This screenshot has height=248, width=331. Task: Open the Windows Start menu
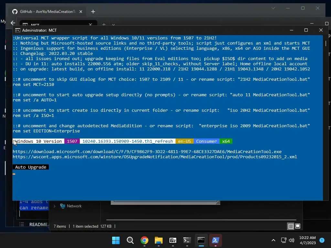116,240
